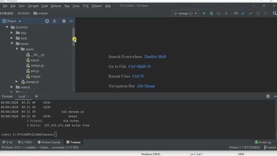The image size is (277, 156).
Task: Switch to the Local terminal tab
Action: (x=22, y=96)
